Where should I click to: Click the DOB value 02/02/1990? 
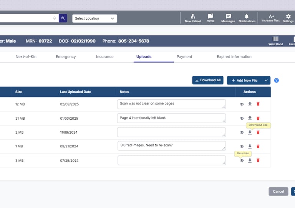click(x=83, y=41)
